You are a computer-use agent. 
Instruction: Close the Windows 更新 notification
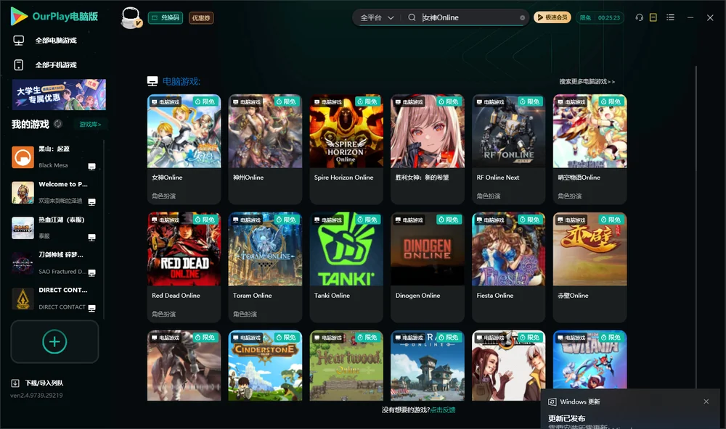(x=706, y=401)
